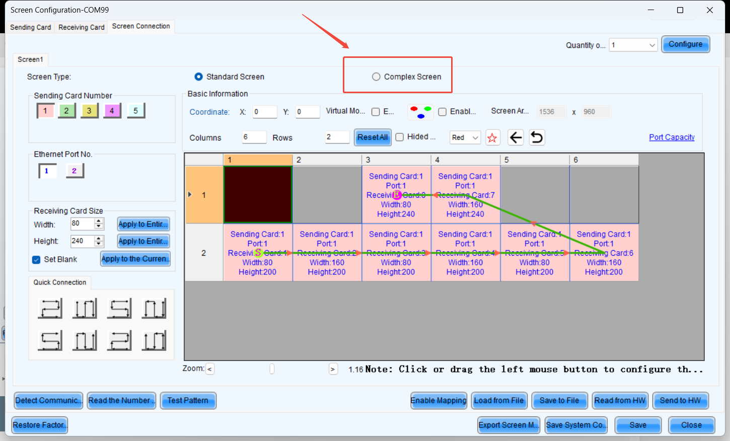Open the Sending Card tab
Screen dimensions: 730x441
click(x=30, y=27)
